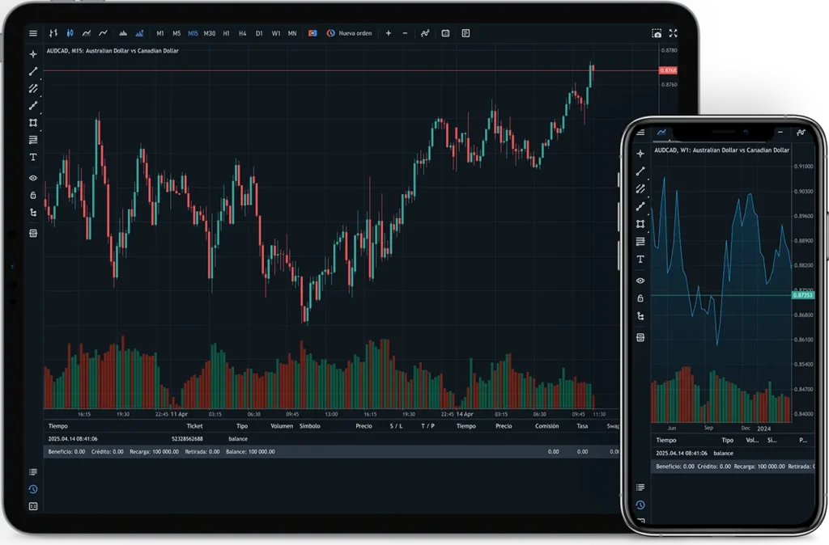
Task: Select the text tool on the tablet
Action: point(32,157)
